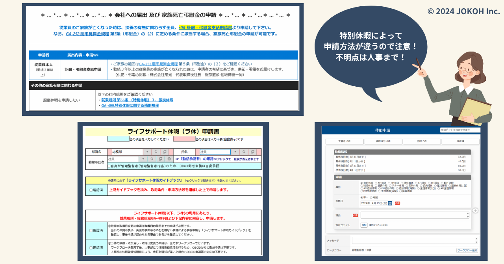504x264 pixels.
Task: Click the 氏名 社員 input field
Action: [215, 152]
